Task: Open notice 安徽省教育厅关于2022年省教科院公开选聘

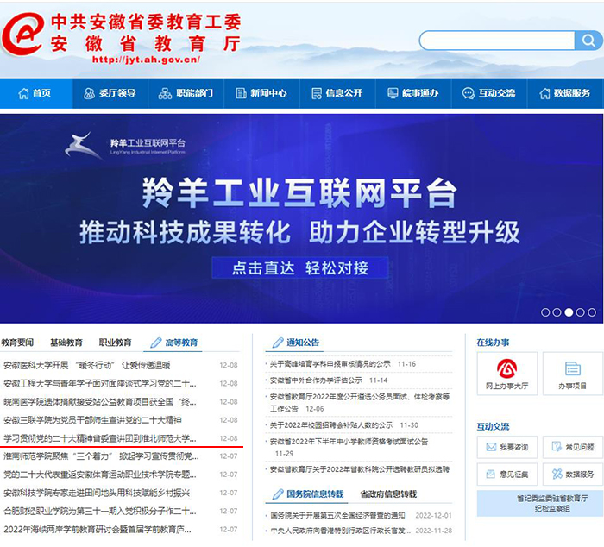Action: tap(360, 469)
